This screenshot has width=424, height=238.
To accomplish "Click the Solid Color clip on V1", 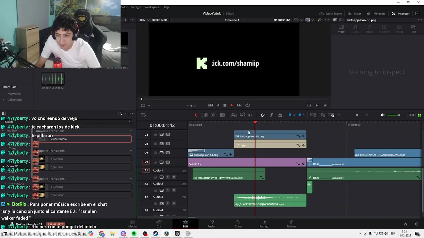I will point(247,162).
